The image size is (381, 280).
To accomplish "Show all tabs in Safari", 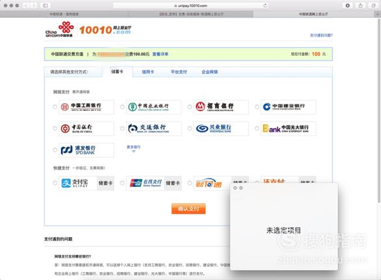I will (373, 5).
